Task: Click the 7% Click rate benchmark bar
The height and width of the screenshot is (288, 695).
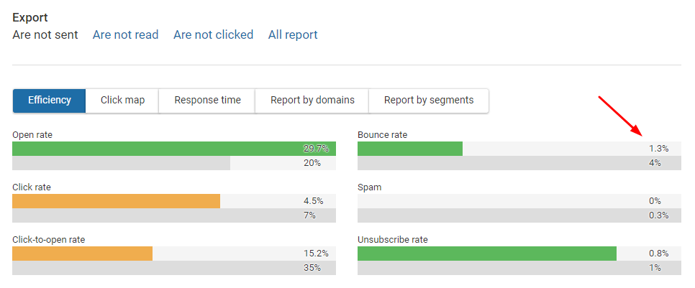Action: [x=173, y=215]
